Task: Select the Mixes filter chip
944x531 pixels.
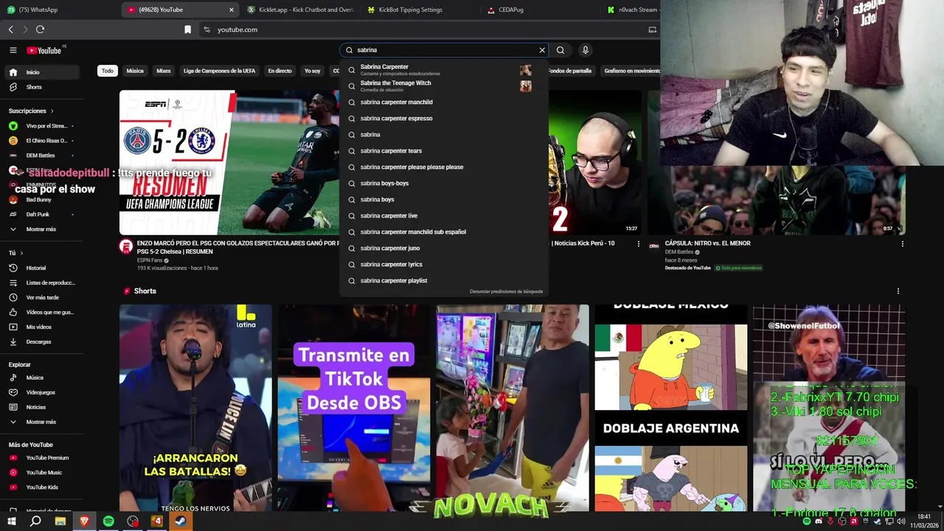Action: pos(164,71)
